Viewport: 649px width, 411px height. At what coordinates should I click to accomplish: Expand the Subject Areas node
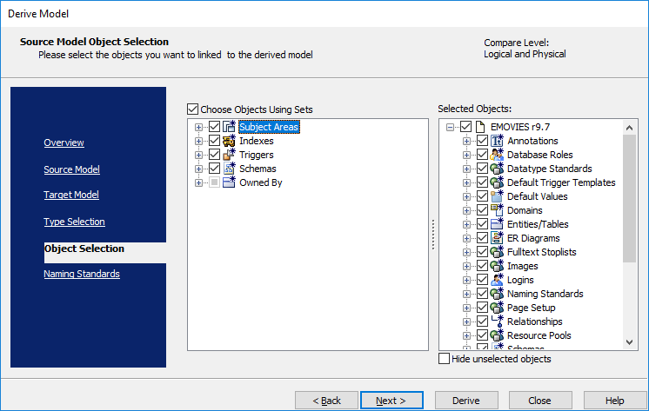198,127
